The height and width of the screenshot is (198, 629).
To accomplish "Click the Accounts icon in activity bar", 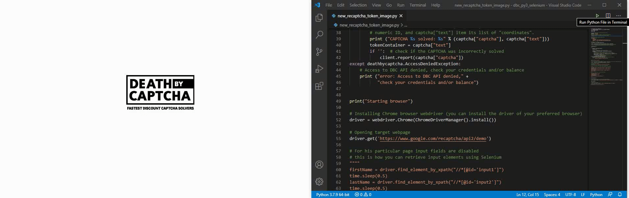I will click(x=319, y=165).
